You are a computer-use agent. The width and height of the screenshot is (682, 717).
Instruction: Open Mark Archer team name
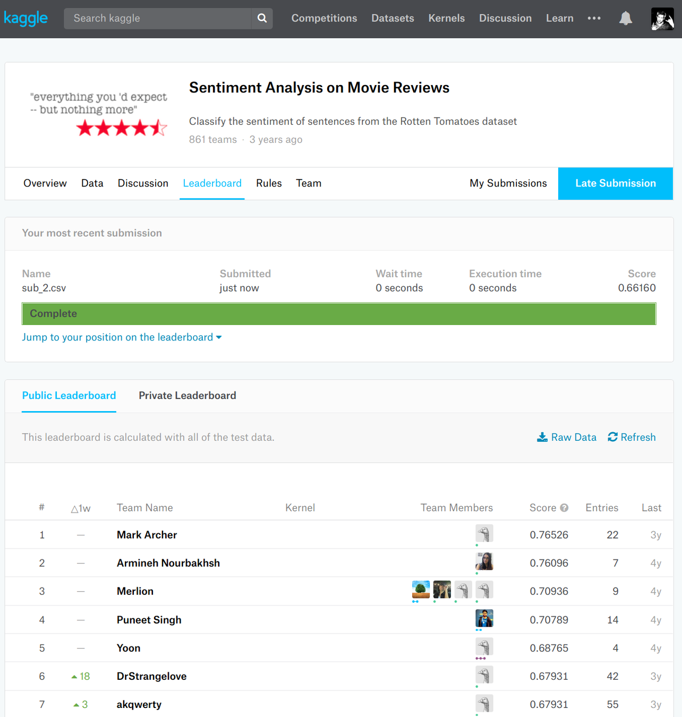pos(147,535)
